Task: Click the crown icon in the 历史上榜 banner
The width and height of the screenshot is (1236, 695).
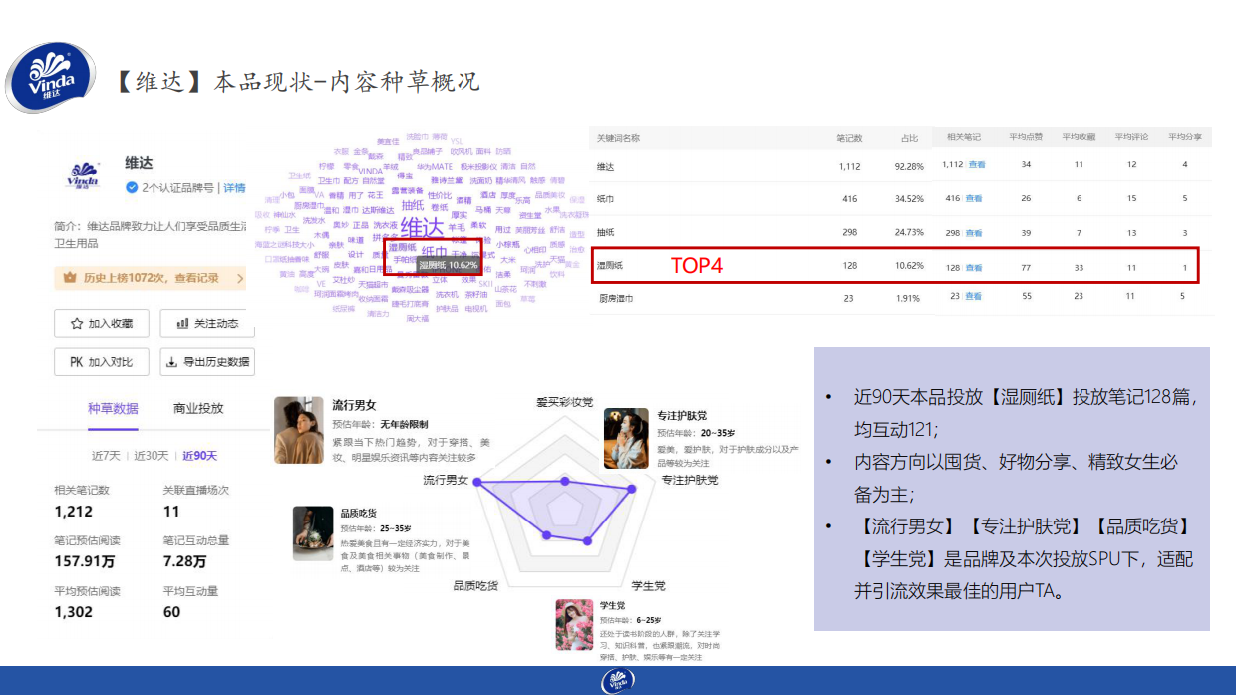Action: [x=69, y=279]
